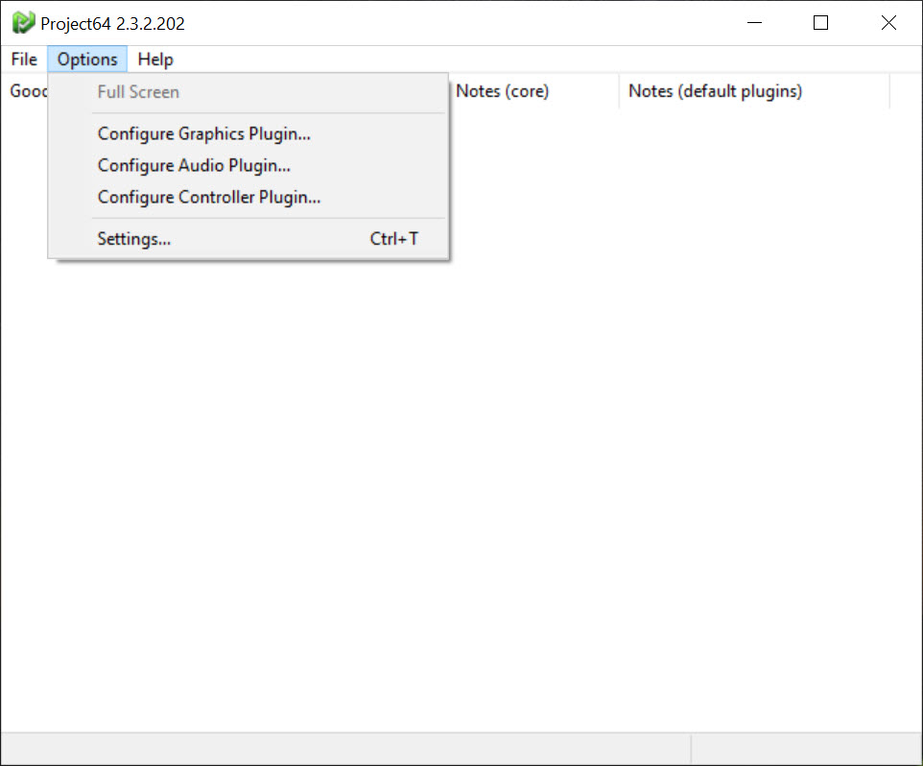This screenshot has width=923, height=766.
Task: Close the Project64 window
Action: coord(888,23)
